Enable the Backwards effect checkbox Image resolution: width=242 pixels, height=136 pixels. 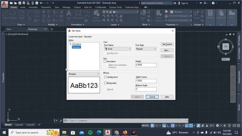tap(105, 83)
